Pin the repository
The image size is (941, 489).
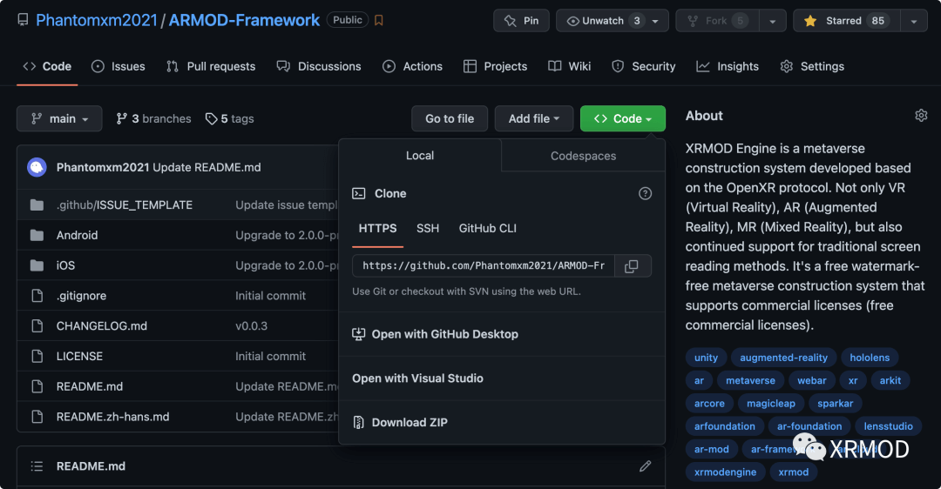[x=521, y=20]
